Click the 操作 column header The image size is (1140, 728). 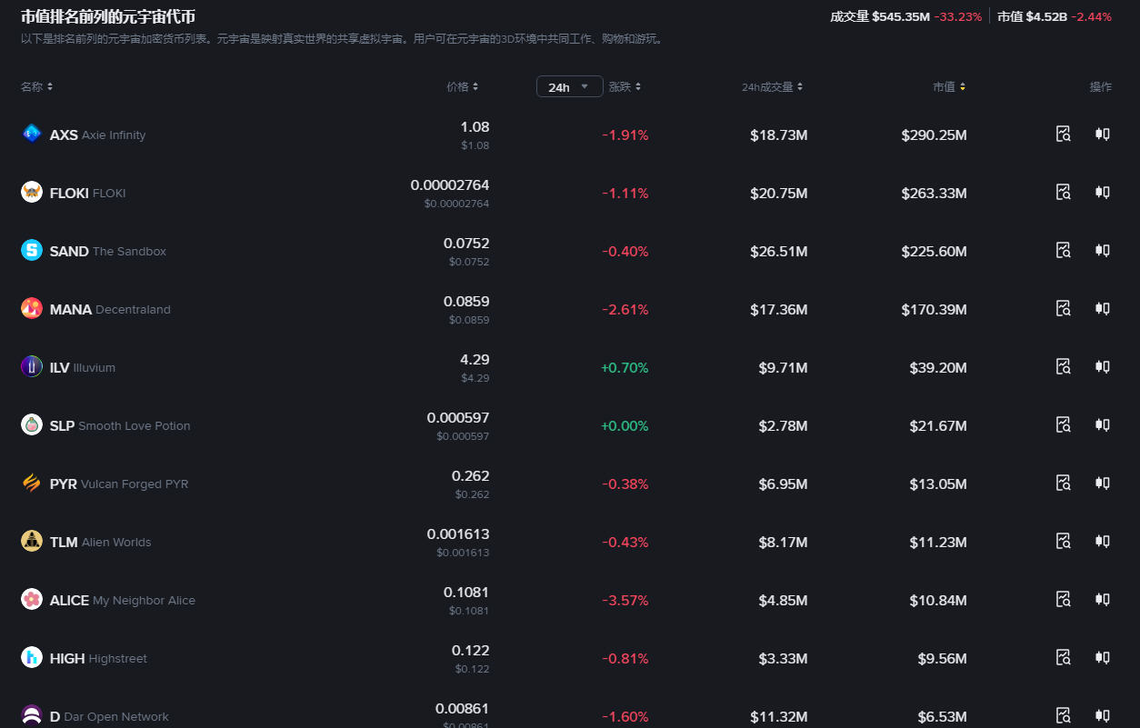click(x=1101, y=86)
